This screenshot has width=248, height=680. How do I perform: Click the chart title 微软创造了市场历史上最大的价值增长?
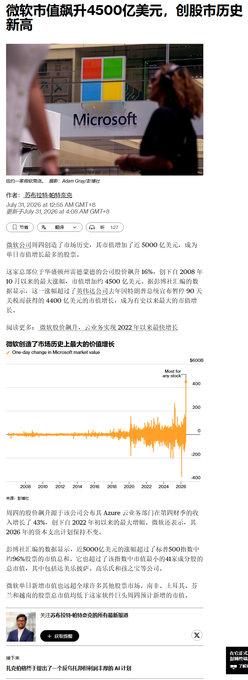tap(60, 344)
